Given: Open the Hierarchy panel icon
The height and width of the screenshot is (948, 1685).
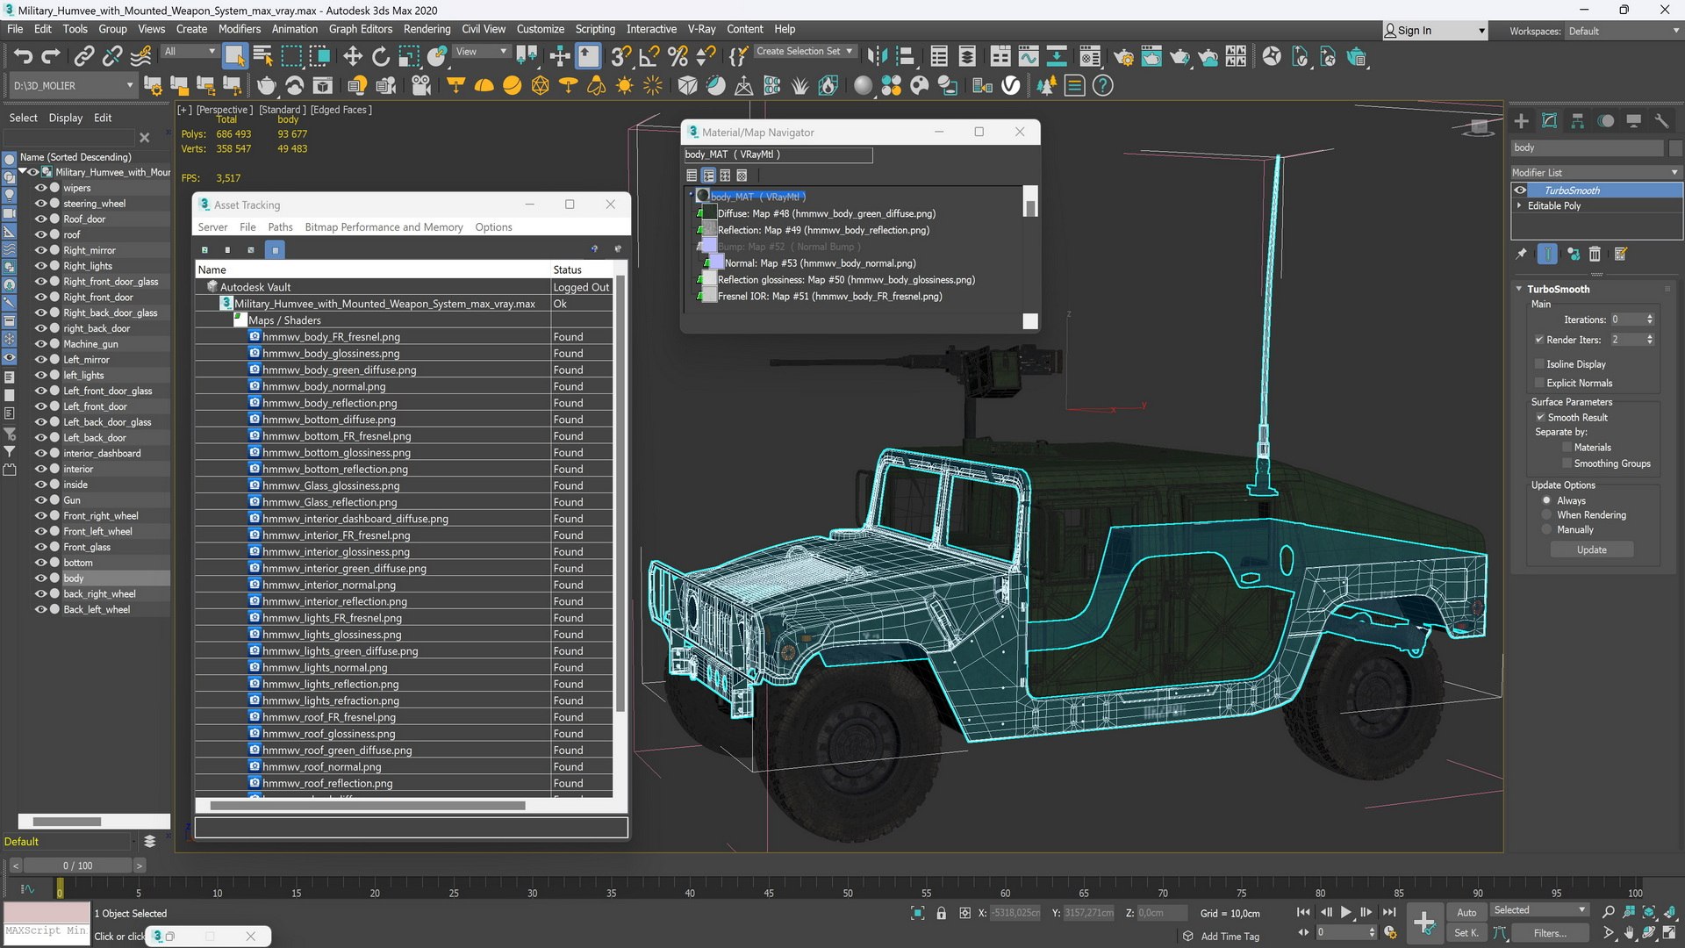Looking at the screenshot, I should tap(1577, 121).
